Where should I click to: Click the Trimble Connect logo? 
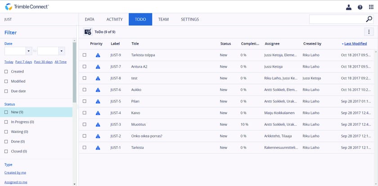point(27,7)
